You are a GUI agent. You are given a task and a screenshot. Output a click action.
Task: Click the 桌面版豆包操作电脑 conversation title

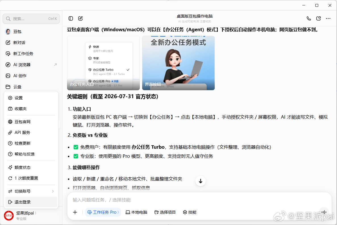[x=195, y=16]
